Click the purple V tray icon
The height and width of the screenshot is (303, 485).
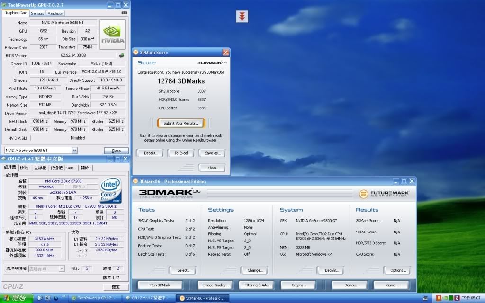(457, 298)
